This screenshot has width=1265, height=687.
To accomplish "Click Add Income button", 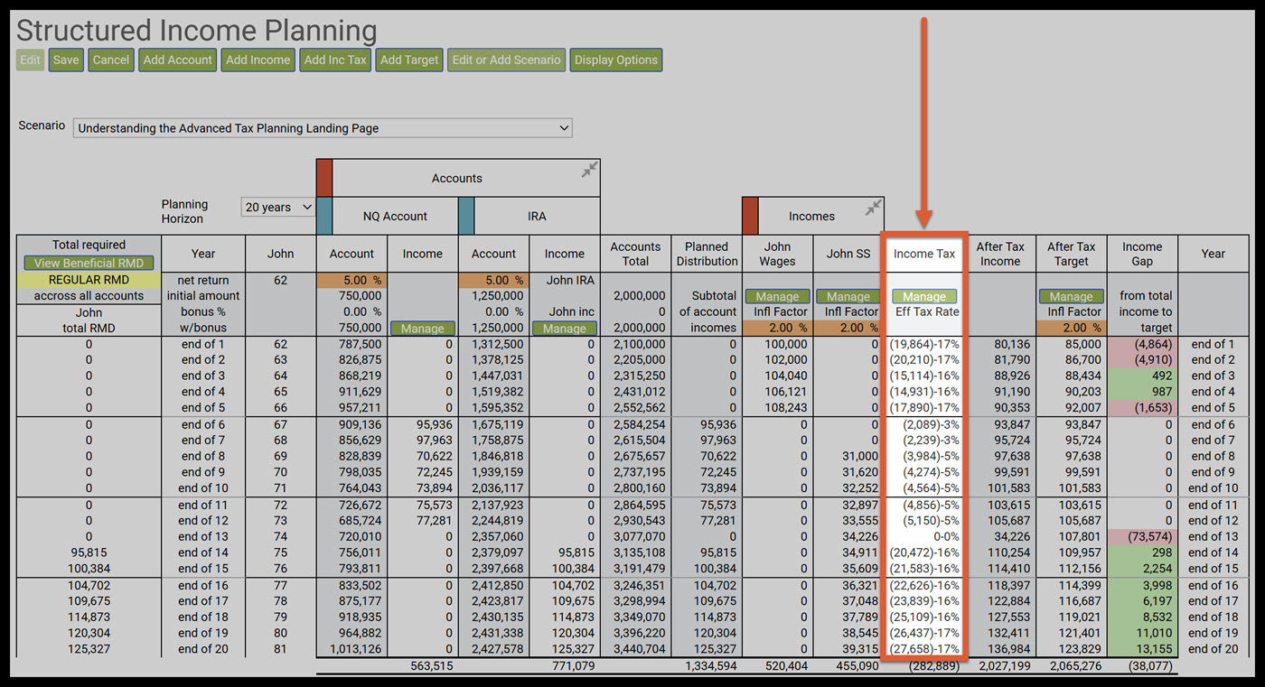I will click(x=258, y=60).
